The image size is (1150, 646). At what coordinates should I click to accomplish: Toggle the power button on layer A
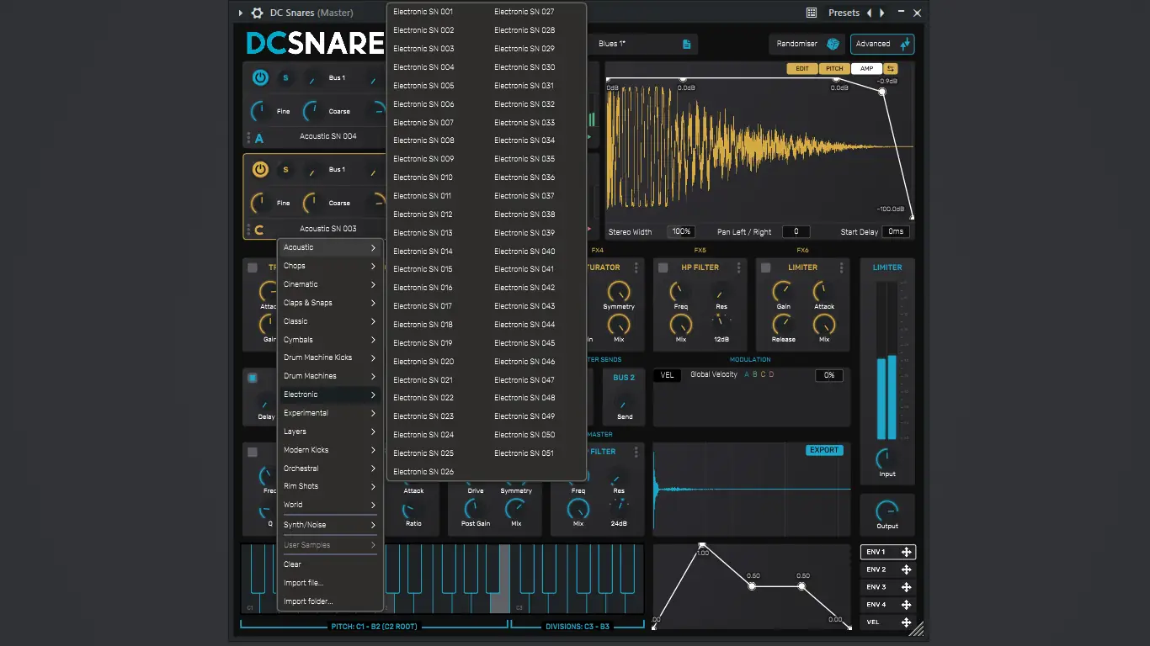click(x=260, y=77)
